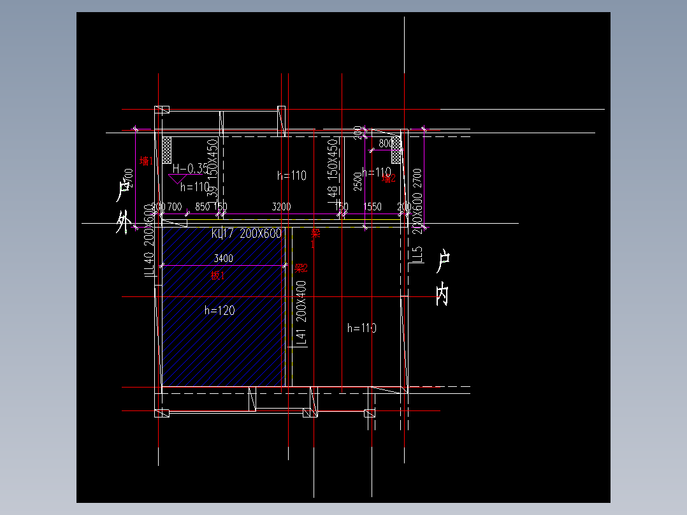687x515 pixels.
Task: Click the LL5 beam label
Action: (418, 255)
